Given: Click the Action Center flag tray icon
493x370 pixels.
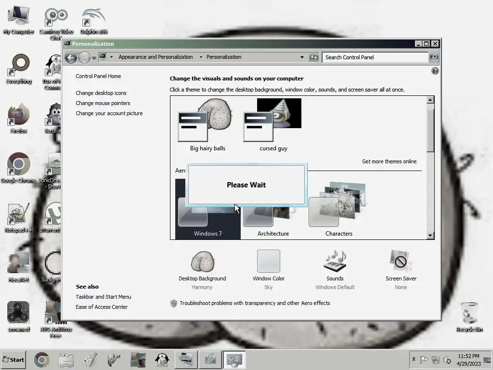Looking at the screenshot, I should click(x=424, y=359).
